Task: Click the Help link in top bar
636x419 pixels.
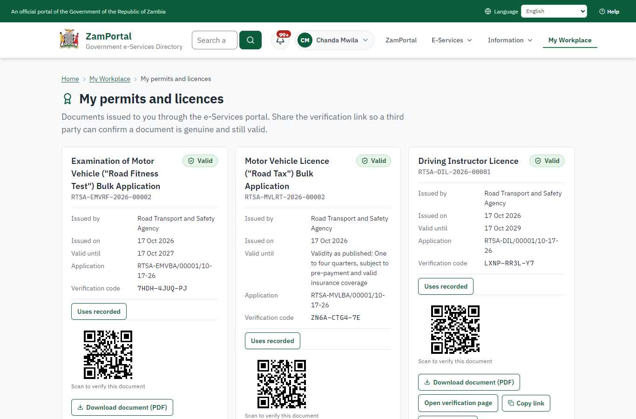Action: coord(609,12)
